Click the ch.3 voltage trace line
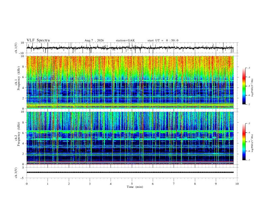267x206 pixels. click(130, 172)
